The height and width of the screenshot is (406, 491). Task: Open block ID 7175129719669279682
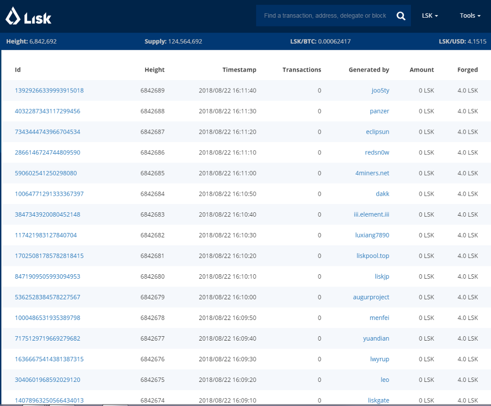point(48,339)
